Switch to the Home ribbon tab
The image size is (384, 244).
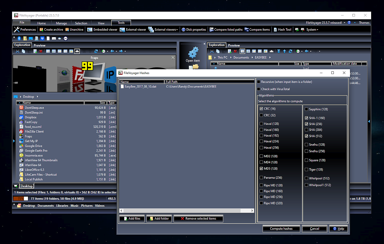click(x=42, y=23)
